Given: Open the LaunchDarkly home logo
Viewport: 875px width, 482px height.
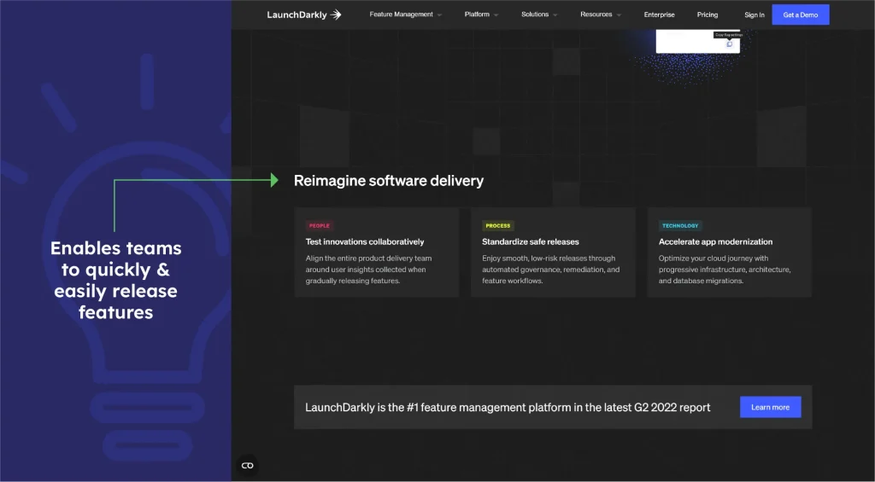Looking at the screenshot, I should click(303, 15).
